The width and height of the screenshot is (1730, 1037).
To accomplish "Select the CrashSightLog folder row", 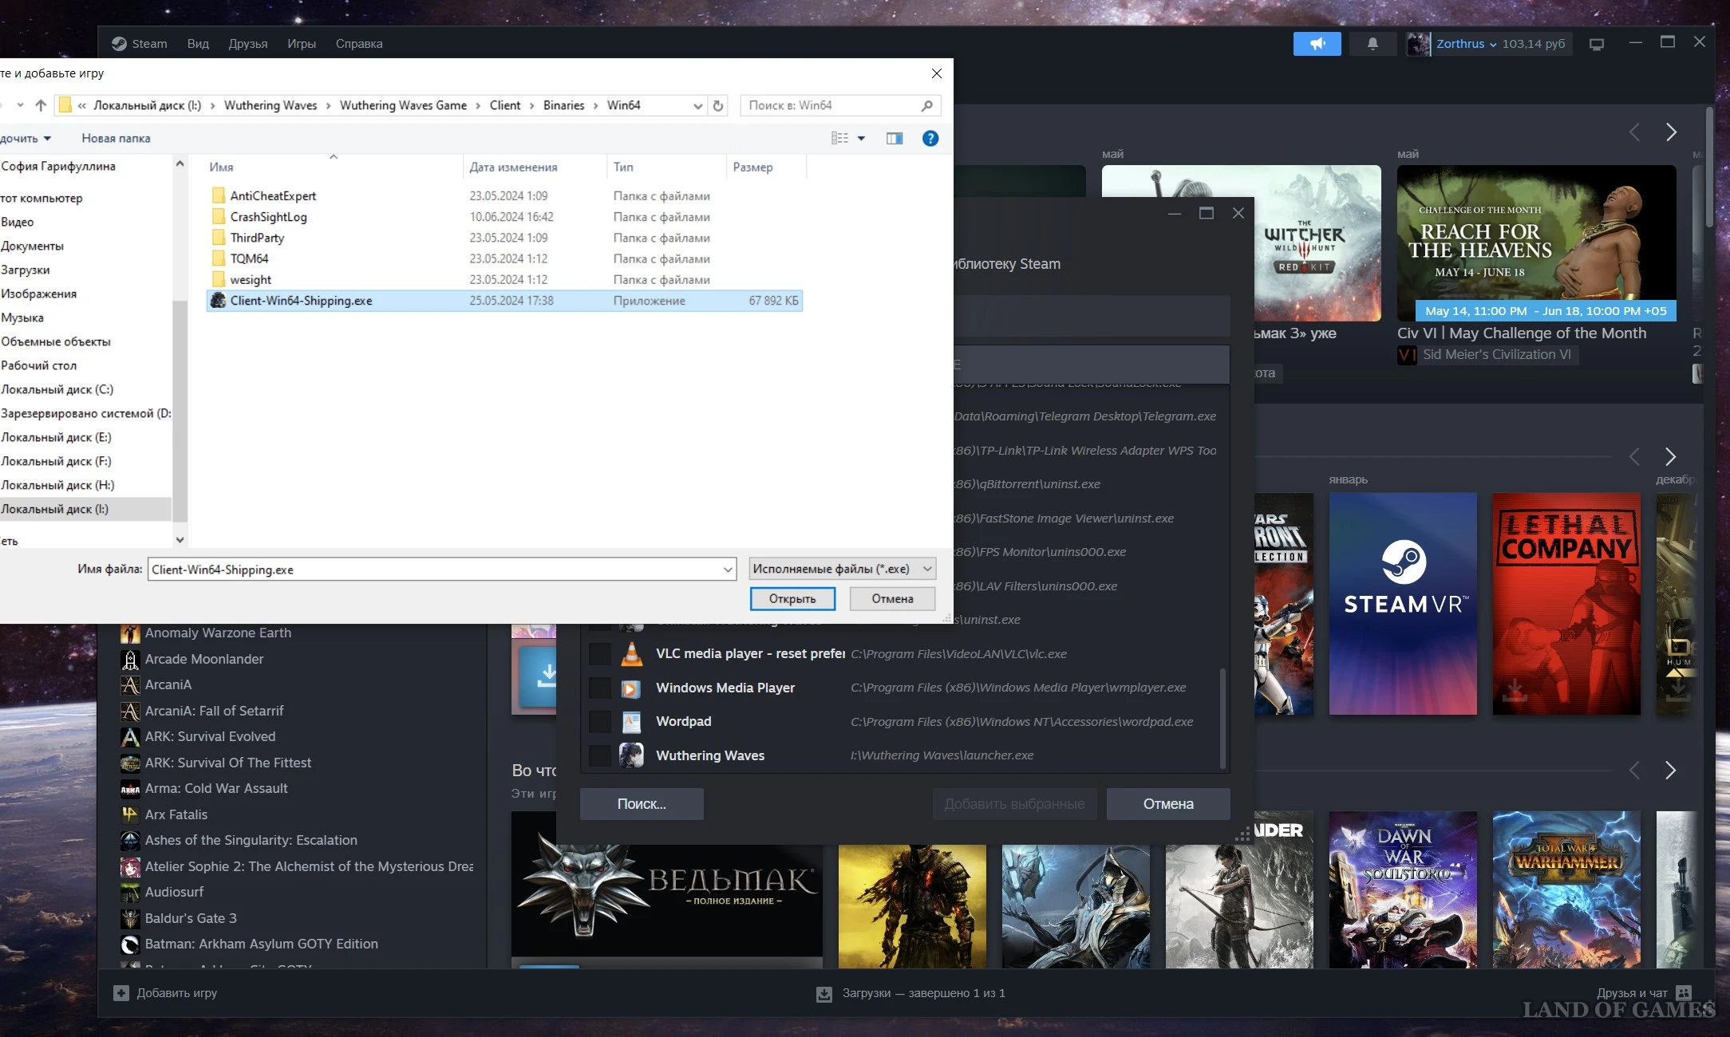I will click(504, 217).
